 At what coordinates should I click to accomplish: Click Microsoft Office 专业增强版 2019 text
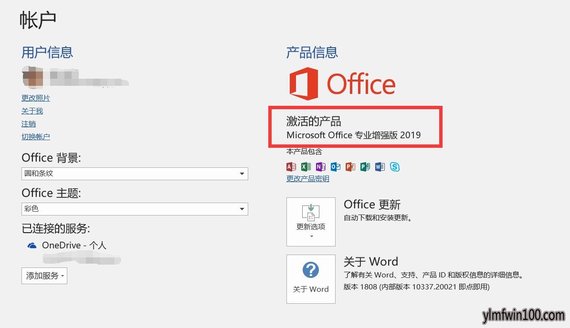(x=353, y=135)
